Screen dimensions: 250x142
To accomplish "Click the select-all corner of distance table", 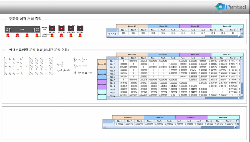I will pyautogui.click(x=112, y=30).
